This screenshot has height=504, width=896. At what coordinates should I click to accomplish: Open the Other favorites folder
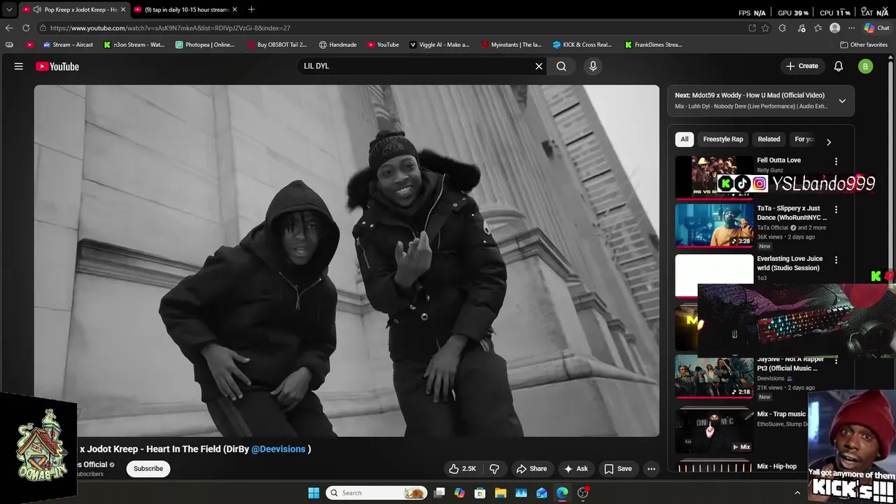pyautogui.click(x=864, y=45)
